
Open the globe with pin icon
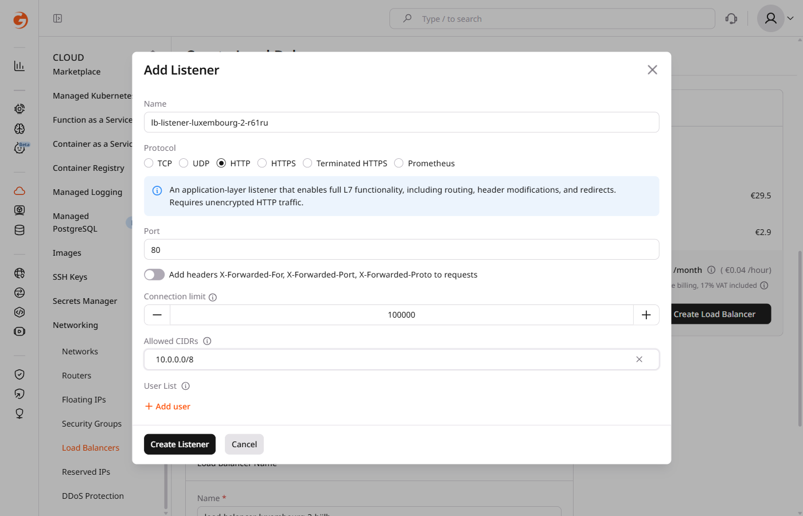pyautogui.click(x=20, y=273)
